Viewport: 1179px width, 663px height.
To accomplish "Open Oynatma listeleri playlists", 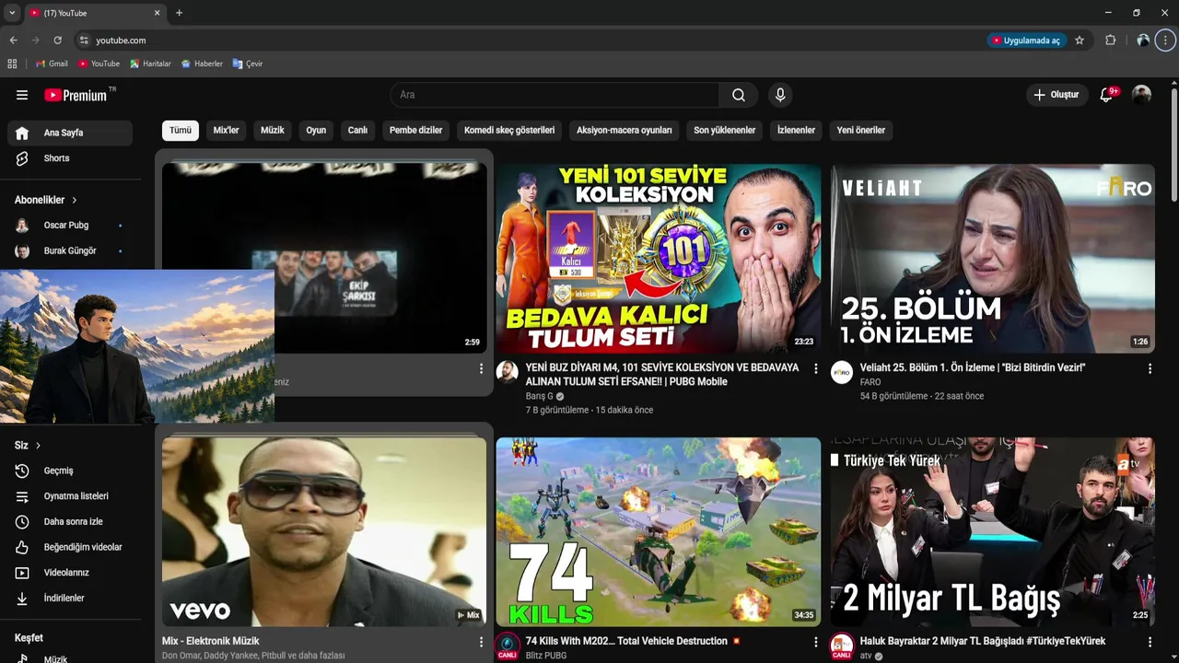I will click(70, 496).
